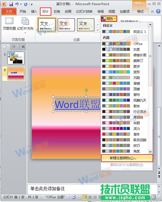The image size is (162, 202).
Task: Click the Slide Orientation (幻灯片方向) icon
Action: tap(25, 24)
